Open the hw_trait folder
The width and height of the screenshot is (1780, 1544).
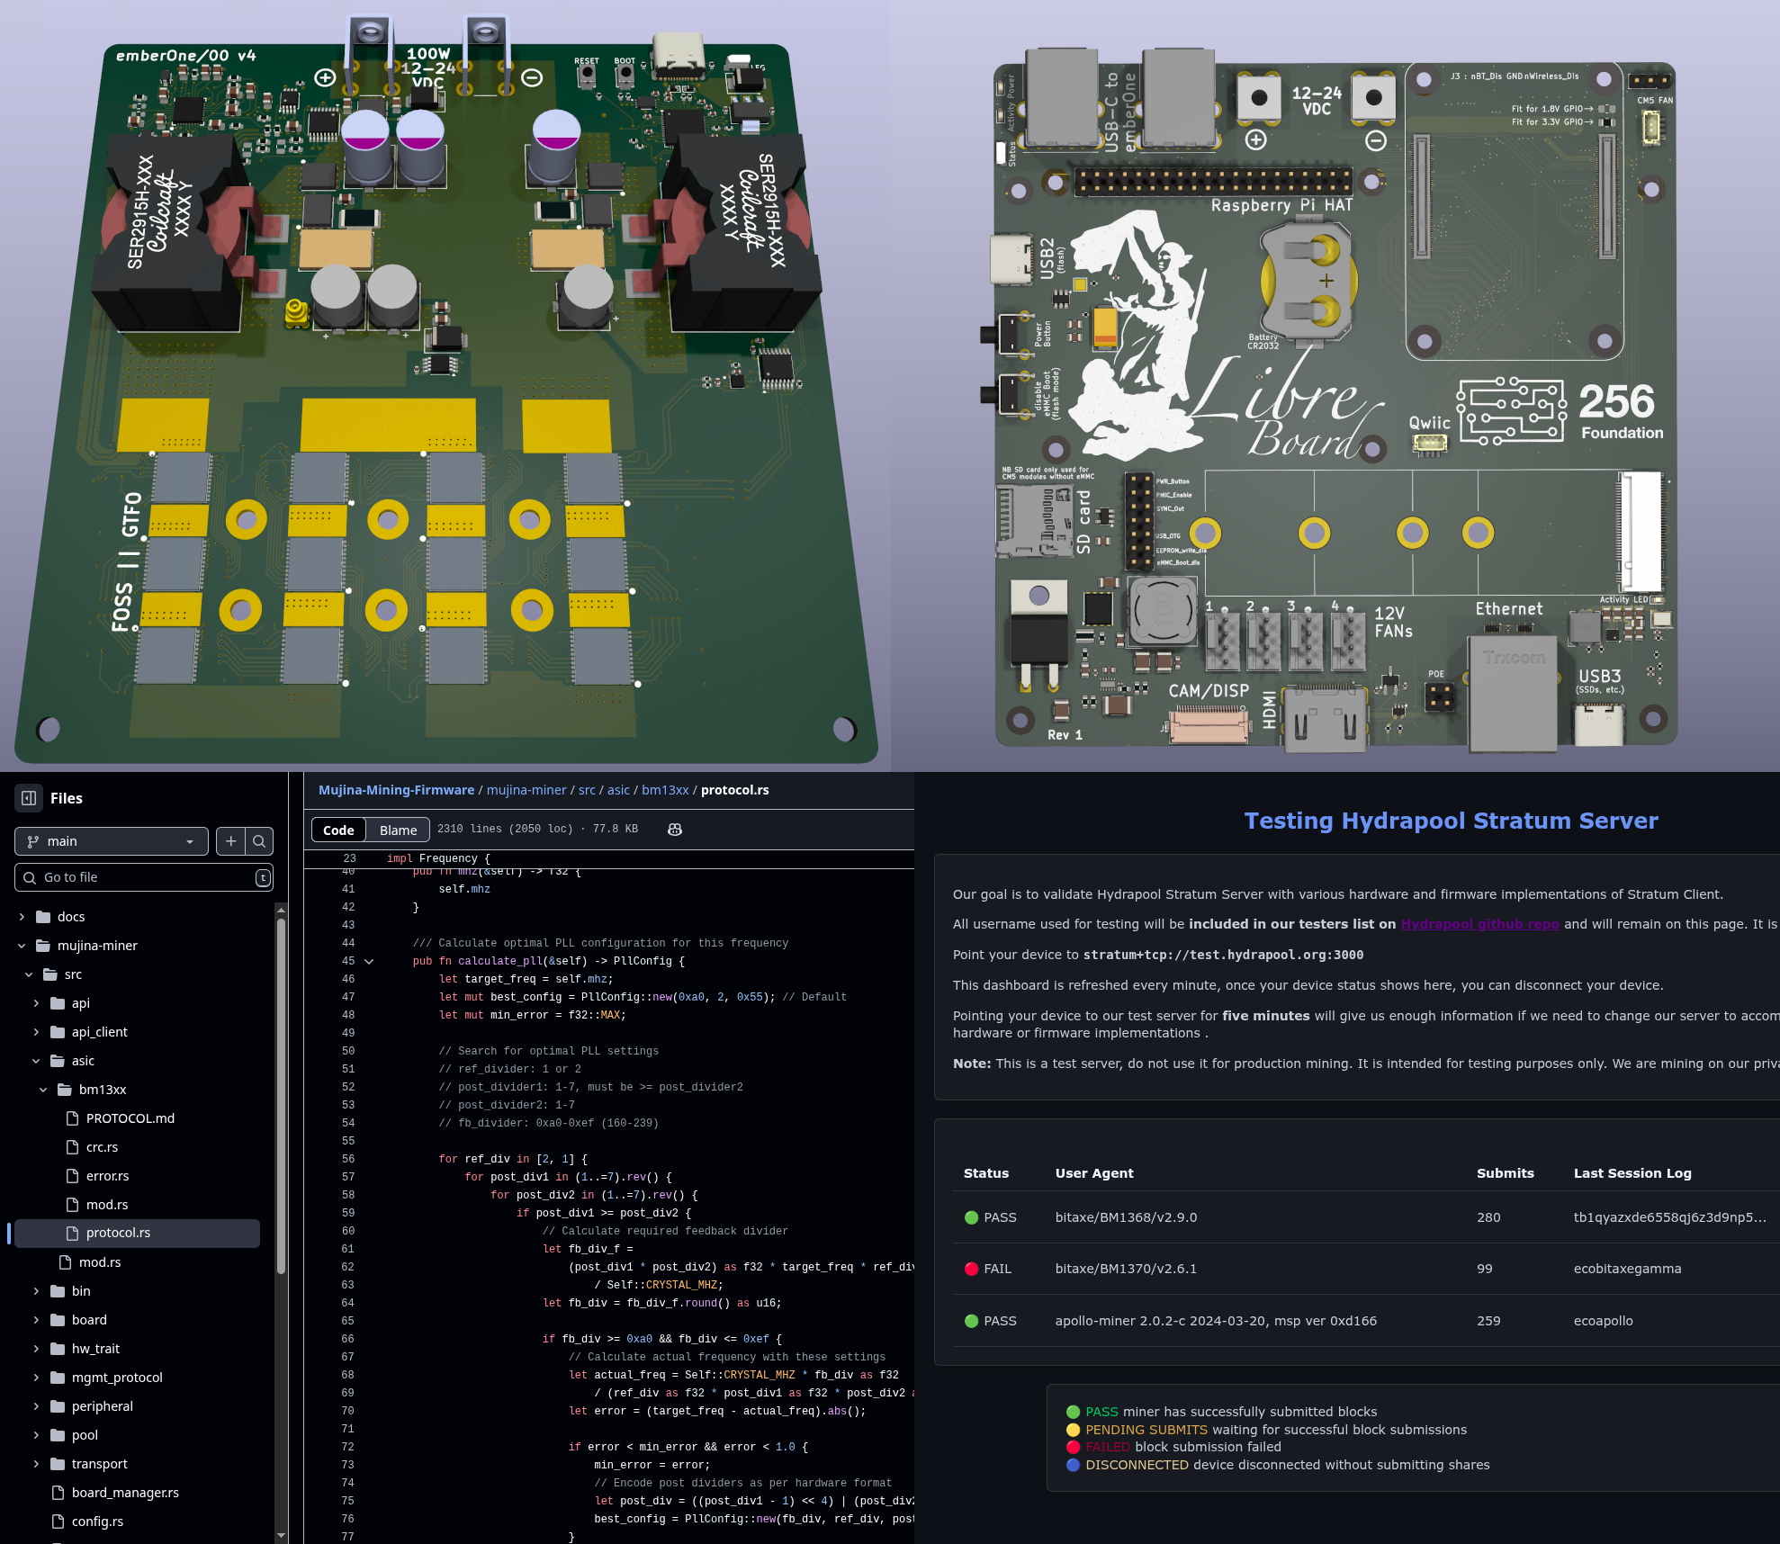tap(95, 1349)
